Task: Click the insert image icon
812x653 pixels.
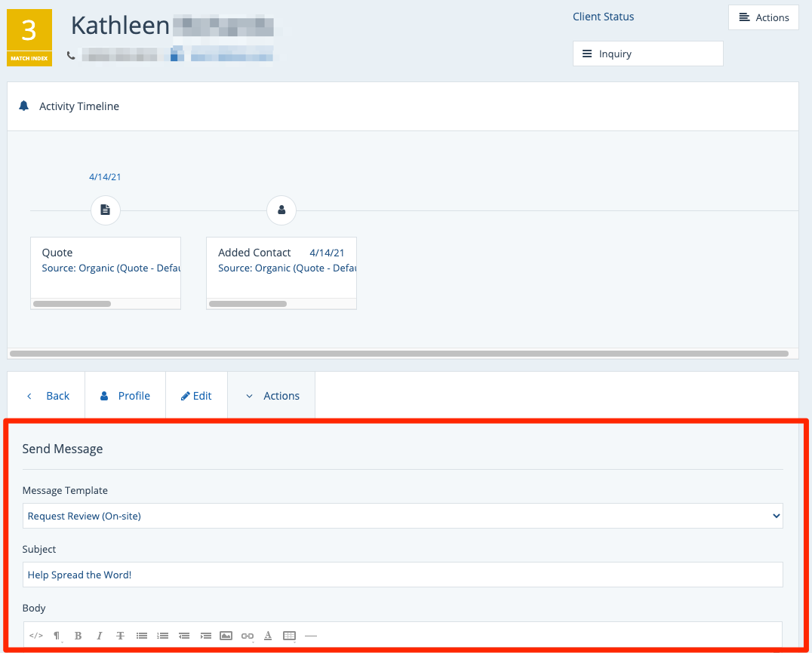Action: coord(226,636)
